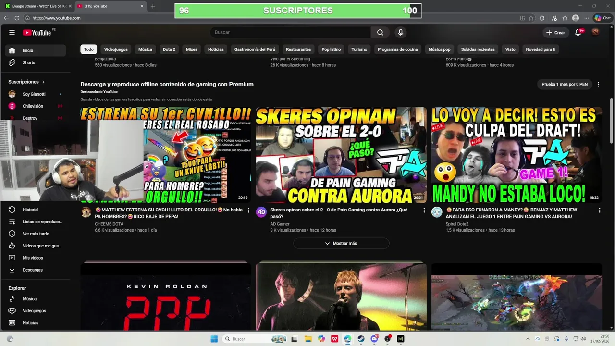Screen dimensions: 615x346
Task: Filter by the Dota 2 chip
Action: point(169,49)
